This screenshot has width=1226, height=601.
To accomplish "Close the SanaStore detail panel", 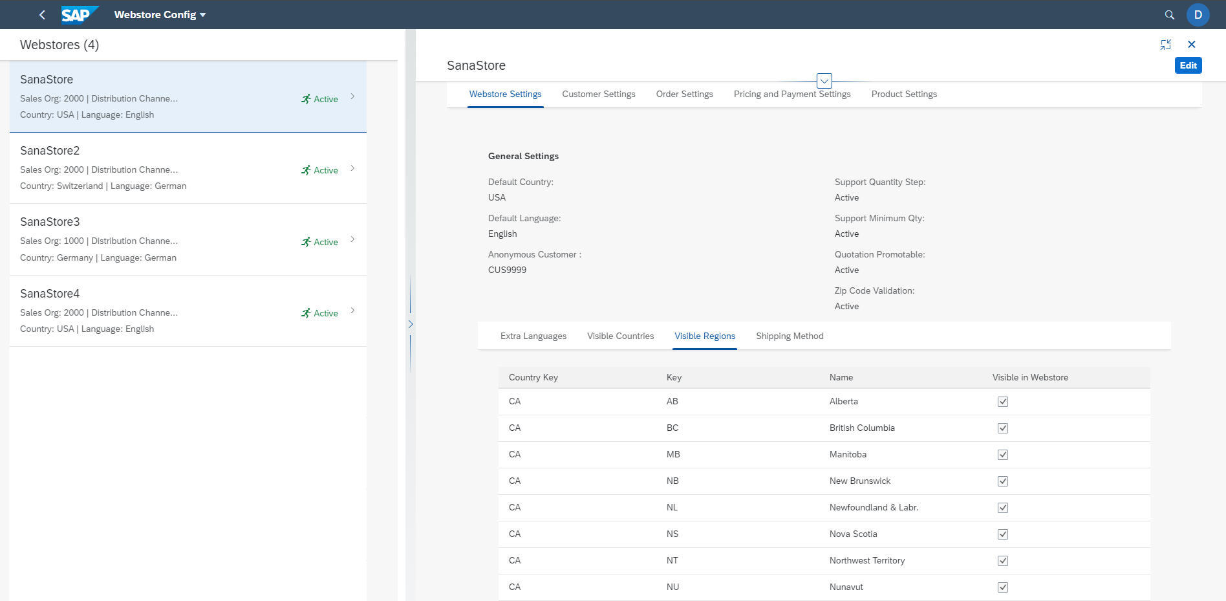I will [x=1192, y=45].
